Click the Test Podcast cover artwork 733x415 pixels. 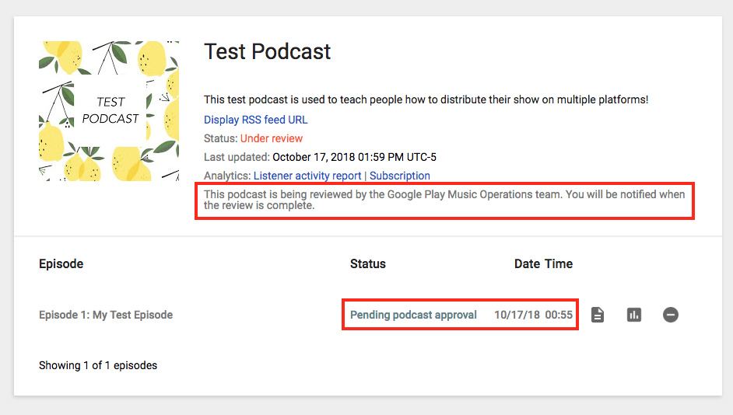[x=109, y=110]
